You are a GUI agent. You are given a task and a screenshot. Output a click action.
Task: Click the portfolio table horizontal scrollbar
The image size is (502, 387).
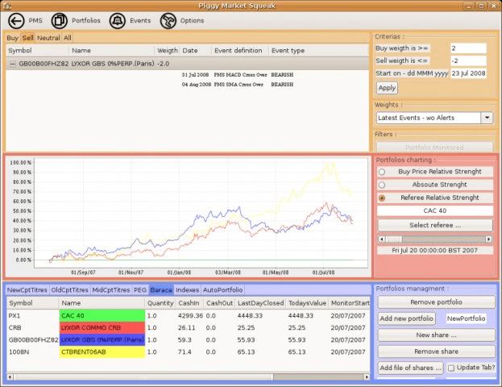pyautogui.click(x=189, y=377)
